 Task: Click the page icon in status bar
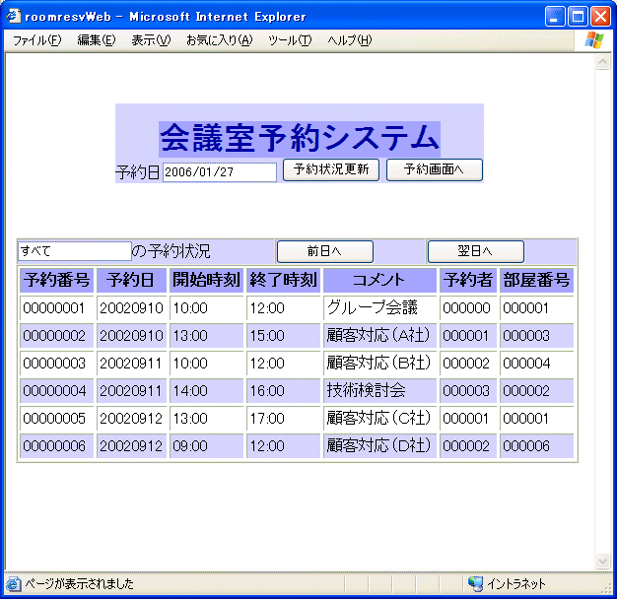(14, 583)
